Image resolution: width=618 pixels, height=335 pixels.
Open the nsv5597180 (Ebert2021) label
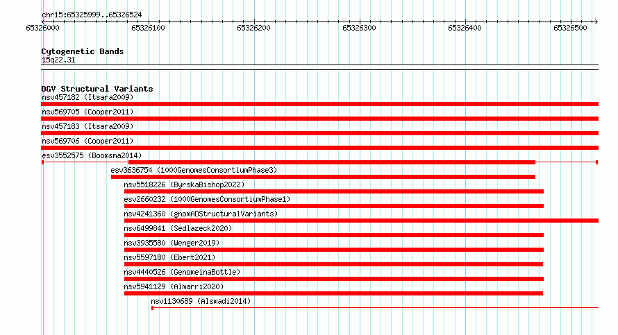tap(169, 257)
